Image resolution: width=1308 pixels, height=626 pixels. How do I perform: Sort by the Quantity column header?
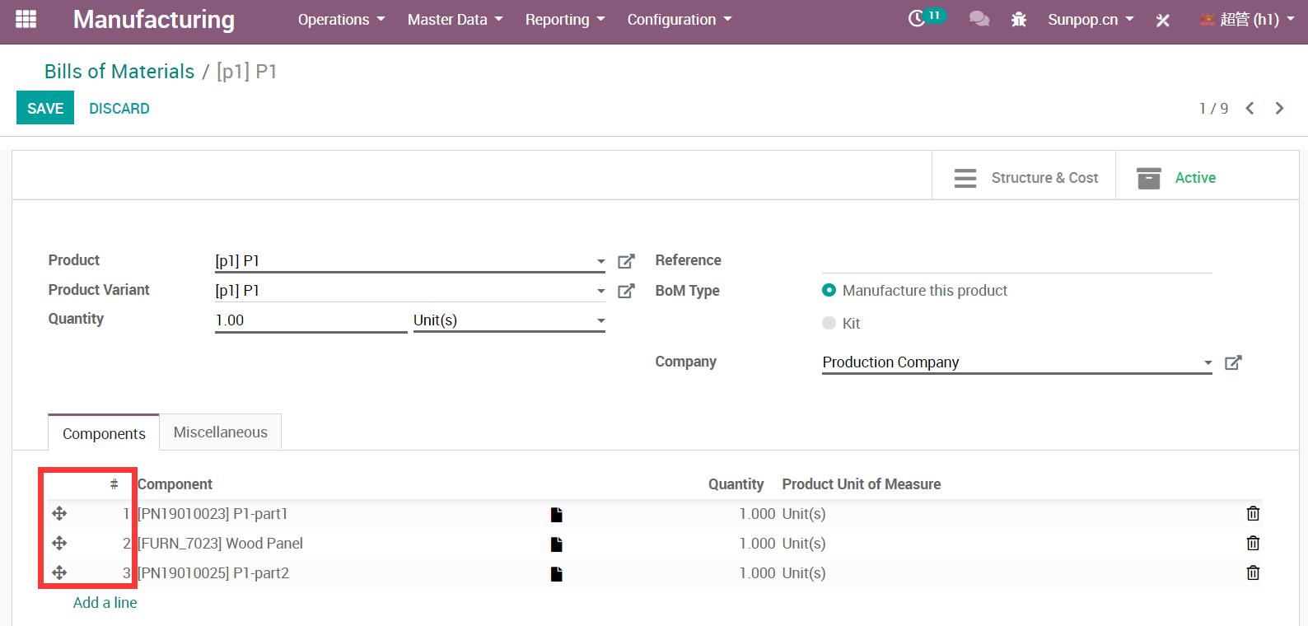(736, 484)
